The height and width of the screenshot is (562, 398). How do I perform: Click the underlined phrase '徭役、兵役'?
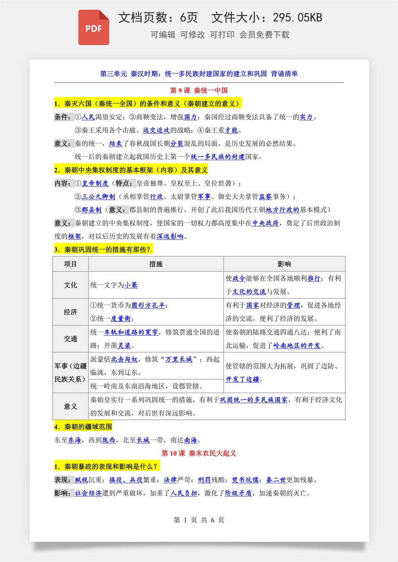[126, 480]
